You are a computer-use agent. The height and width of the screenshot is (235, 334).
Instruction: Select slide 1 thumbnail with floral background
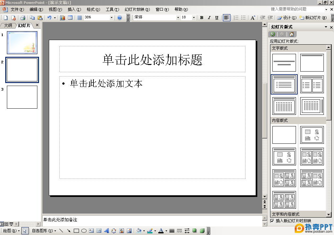22,43
